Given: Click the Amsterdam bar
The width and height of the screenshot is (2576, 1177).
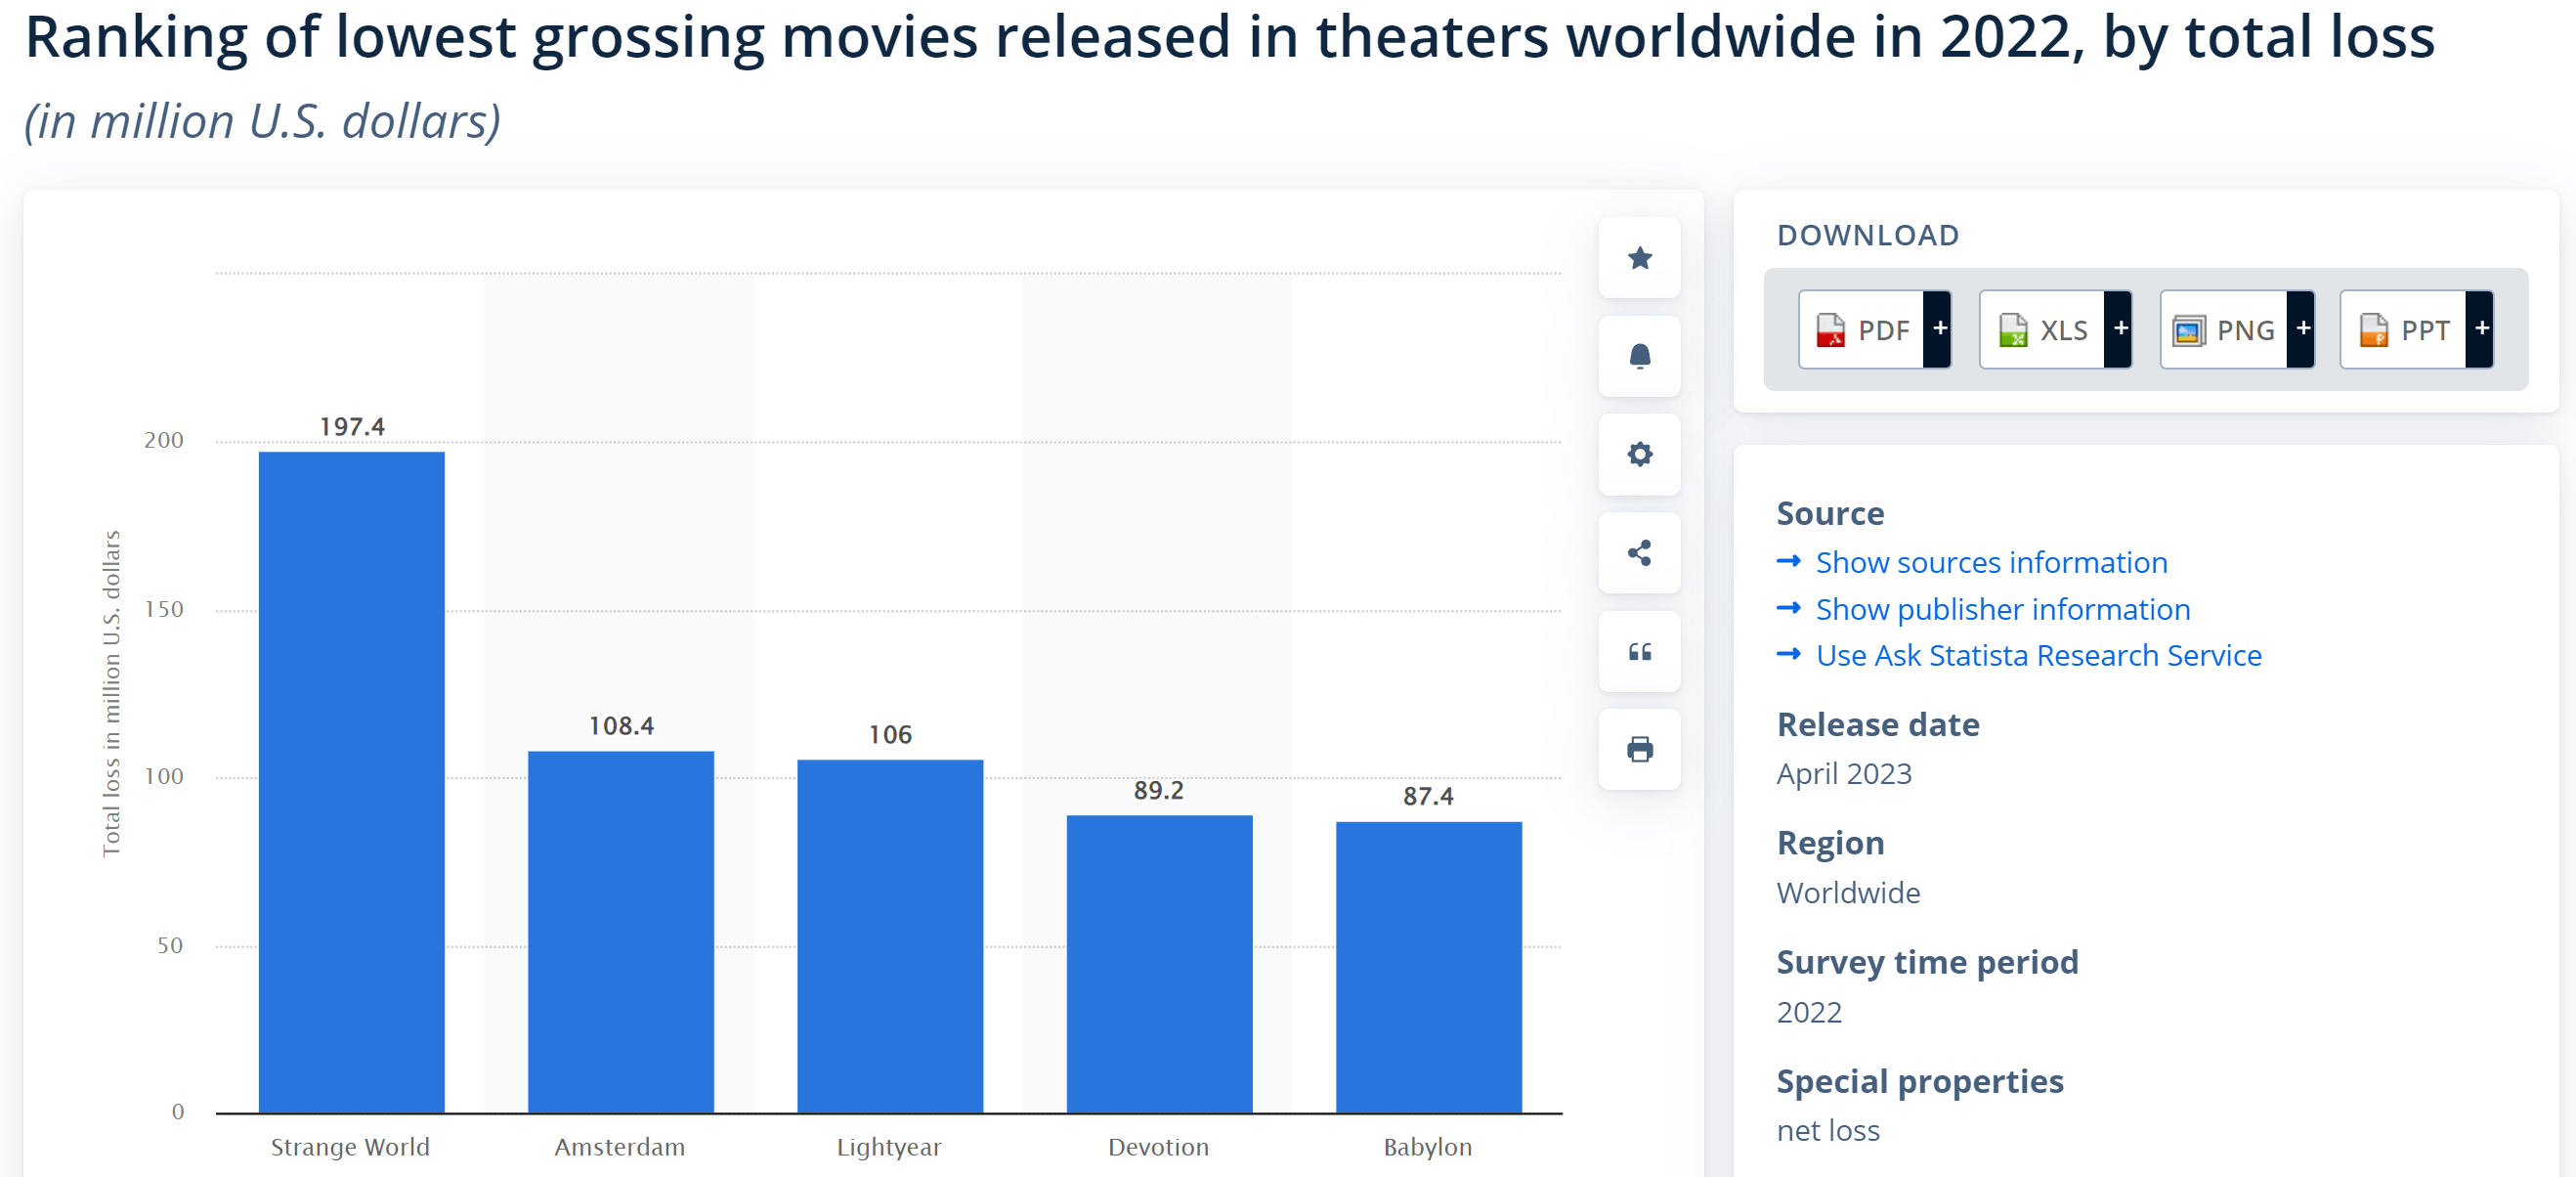Looking at the screenshot, I should (x=620, y=930).
